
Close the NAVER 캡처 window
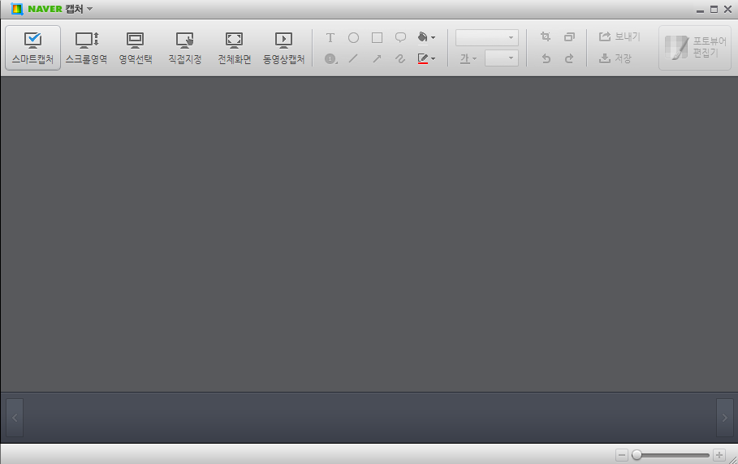coord(727,10)
